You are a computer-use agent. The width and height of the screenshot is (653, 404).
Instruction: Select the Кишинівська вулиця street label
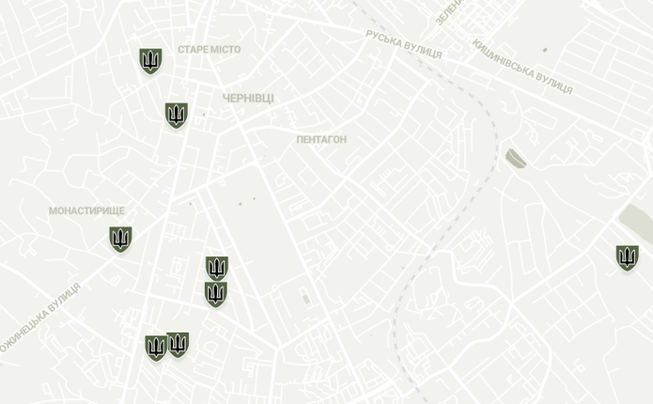click(522, 67)
